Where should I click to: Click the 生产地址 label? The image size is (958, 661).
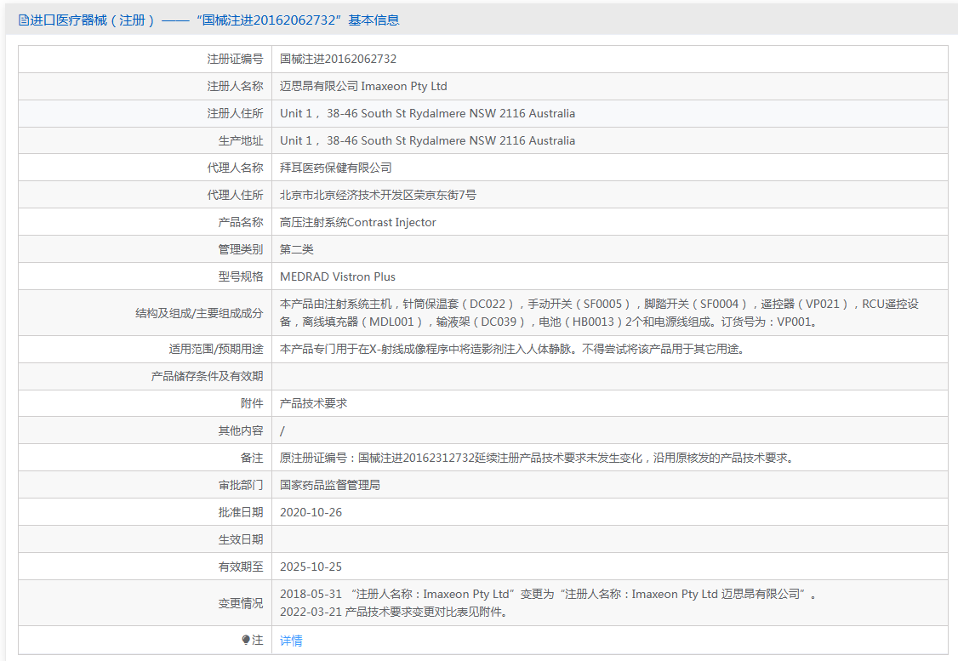pyautogui.click(x=240, y=140)
